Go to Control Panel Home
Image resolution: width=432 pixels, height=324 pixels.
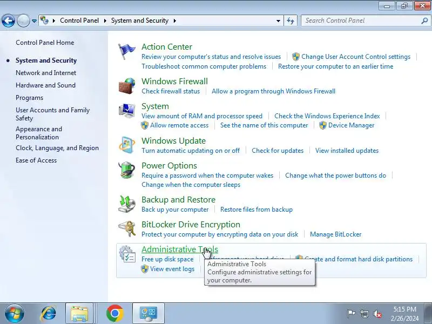pyautogui.click(x=45, y=43)
